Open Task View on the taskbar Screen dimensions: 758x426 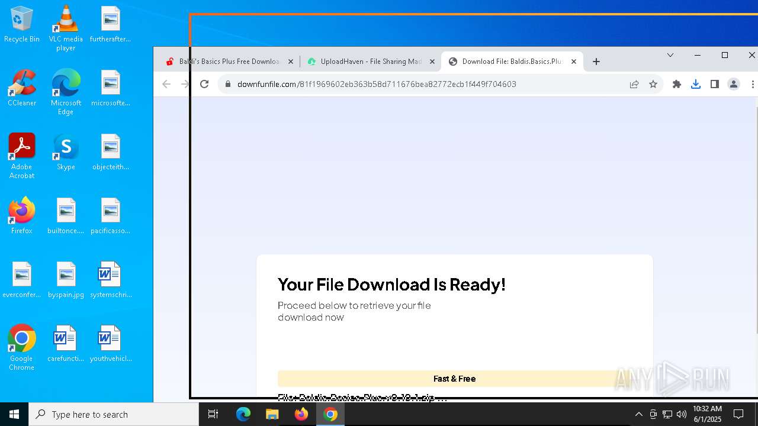[x=213, y=414]
